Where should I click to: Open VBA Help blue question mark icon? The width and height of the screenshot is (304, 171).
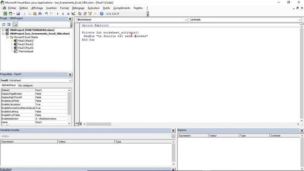tap(101, 14)
